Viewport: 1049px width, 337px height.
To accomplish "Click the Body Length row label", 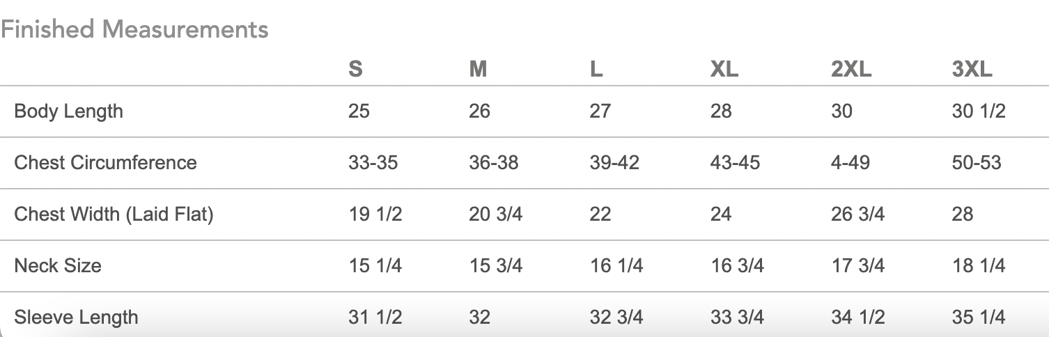I will (x=68, y=111).
